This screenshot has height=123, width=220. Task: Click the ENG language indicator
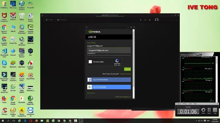(x=208, y=121)
